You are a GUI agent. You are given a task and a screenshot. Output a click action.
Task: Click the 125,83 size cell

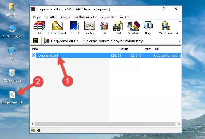pyautogui.click(x=116, y=56)
